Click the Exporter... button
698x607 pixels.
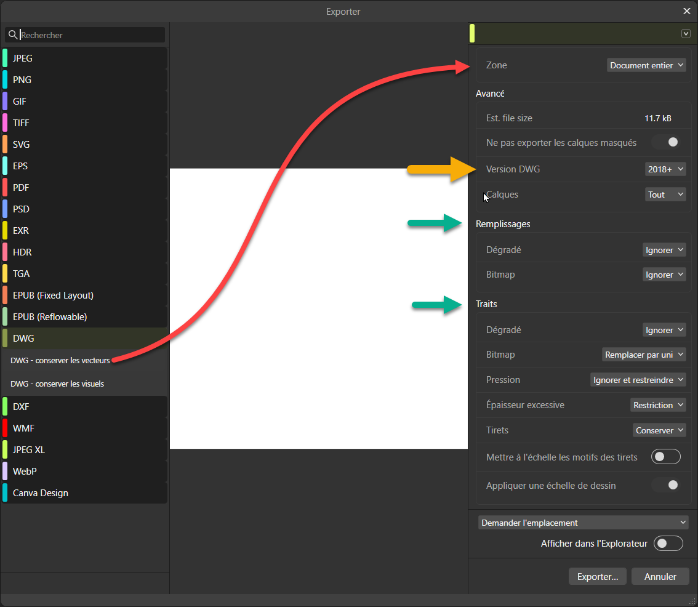[597, 577]
